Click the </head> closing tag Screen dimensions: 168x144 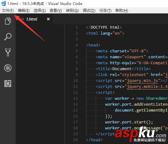click(94, 140)
